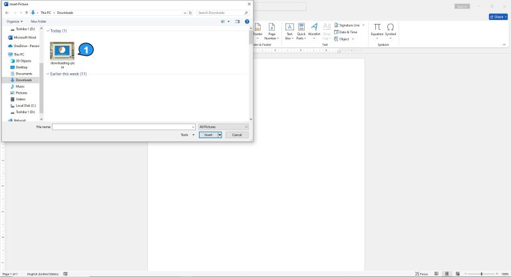
Task: Click This PC in address breadcrumb
Action: click(46, 13)
